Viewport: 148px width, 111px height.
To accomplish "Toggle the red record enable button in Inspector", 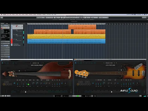I will coord(2,28).
